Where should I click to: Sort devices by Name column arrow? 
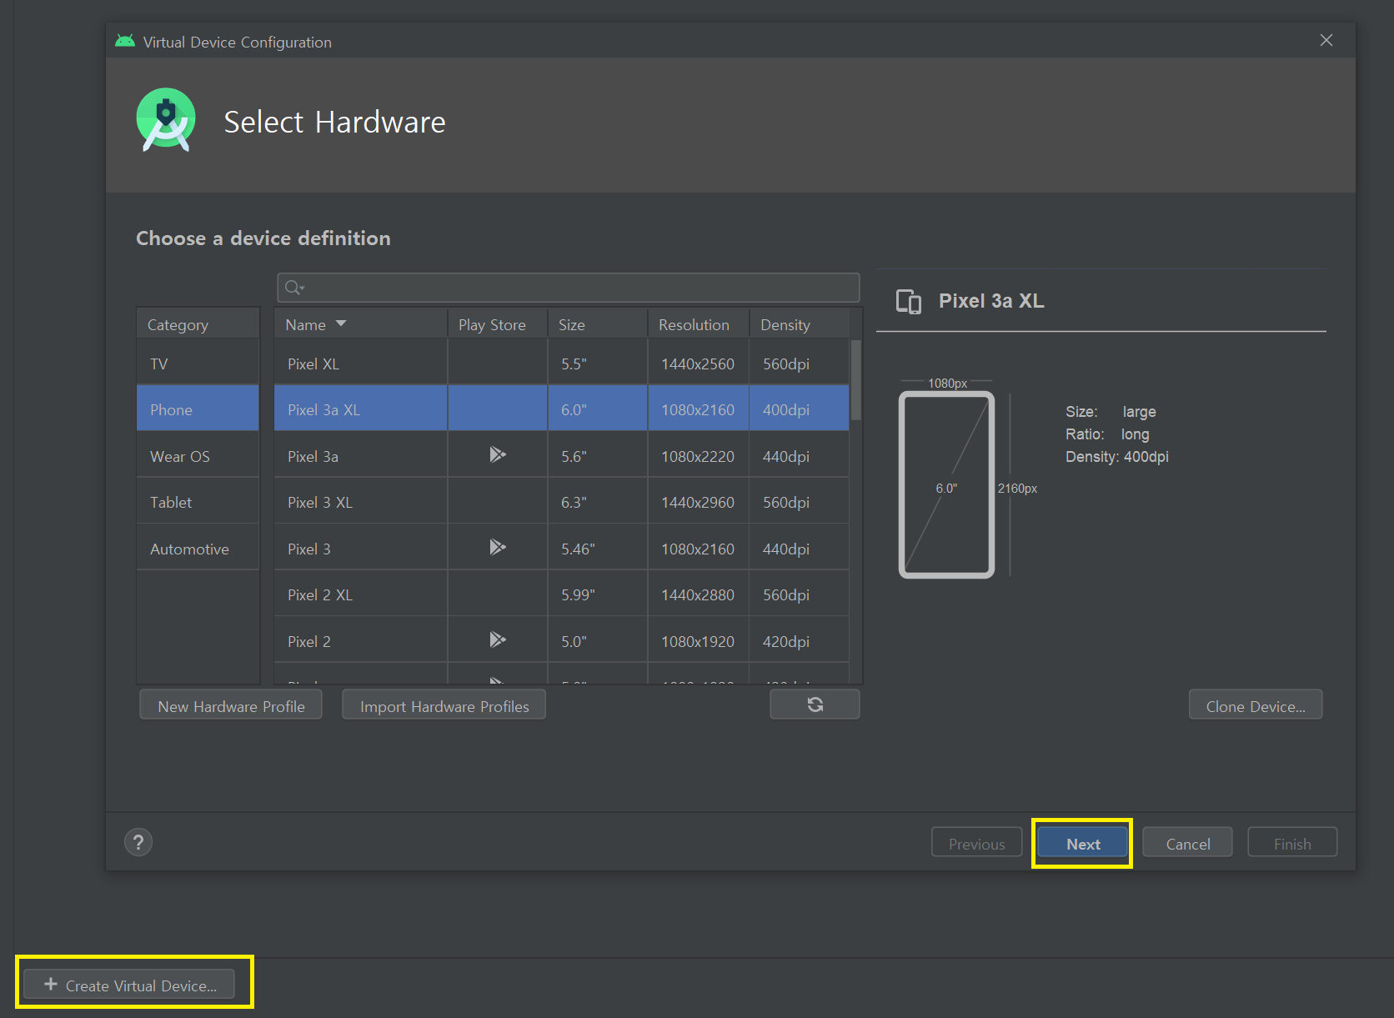click(341, 323)
